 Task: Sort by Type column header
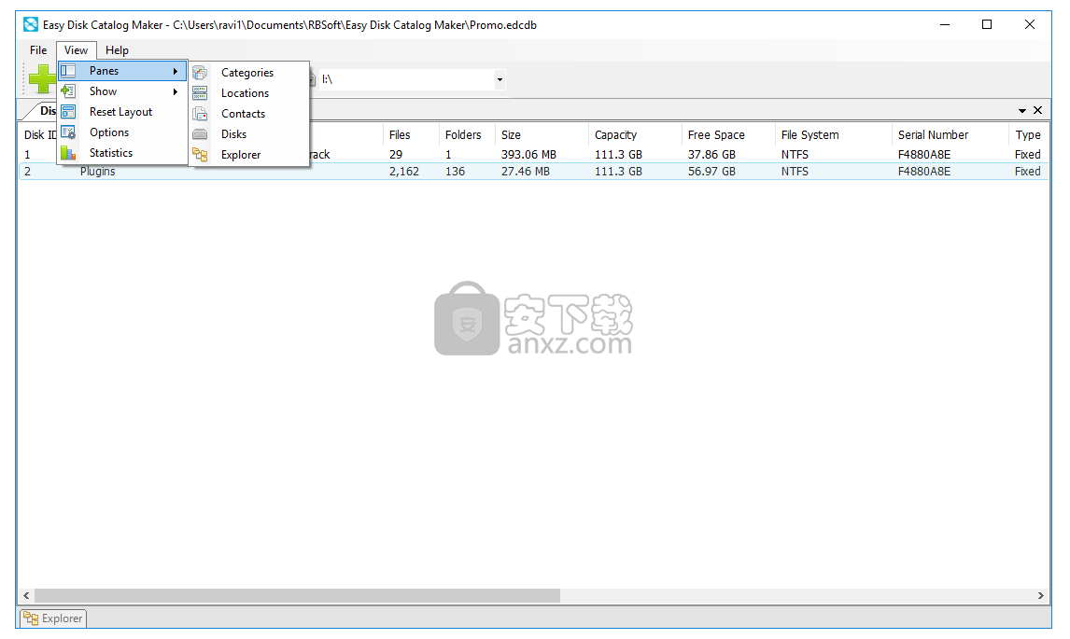[x=1028, y=135]
